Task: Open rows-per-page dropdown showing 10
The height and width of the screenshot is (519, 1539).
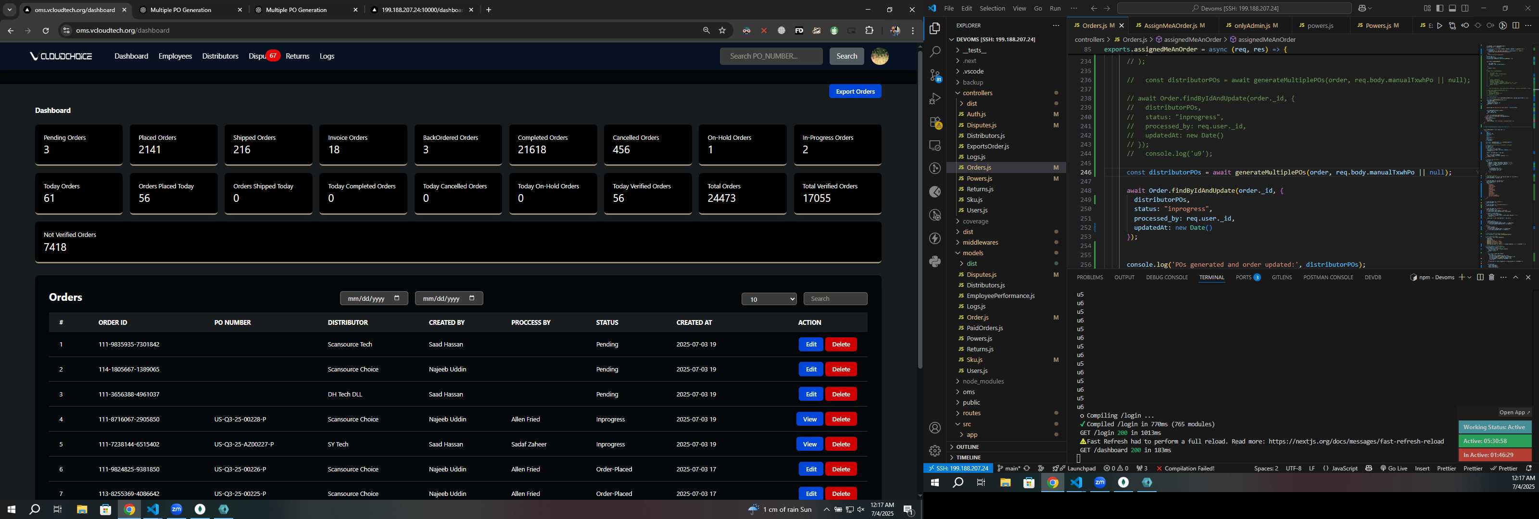Action: tap(769, 299)
